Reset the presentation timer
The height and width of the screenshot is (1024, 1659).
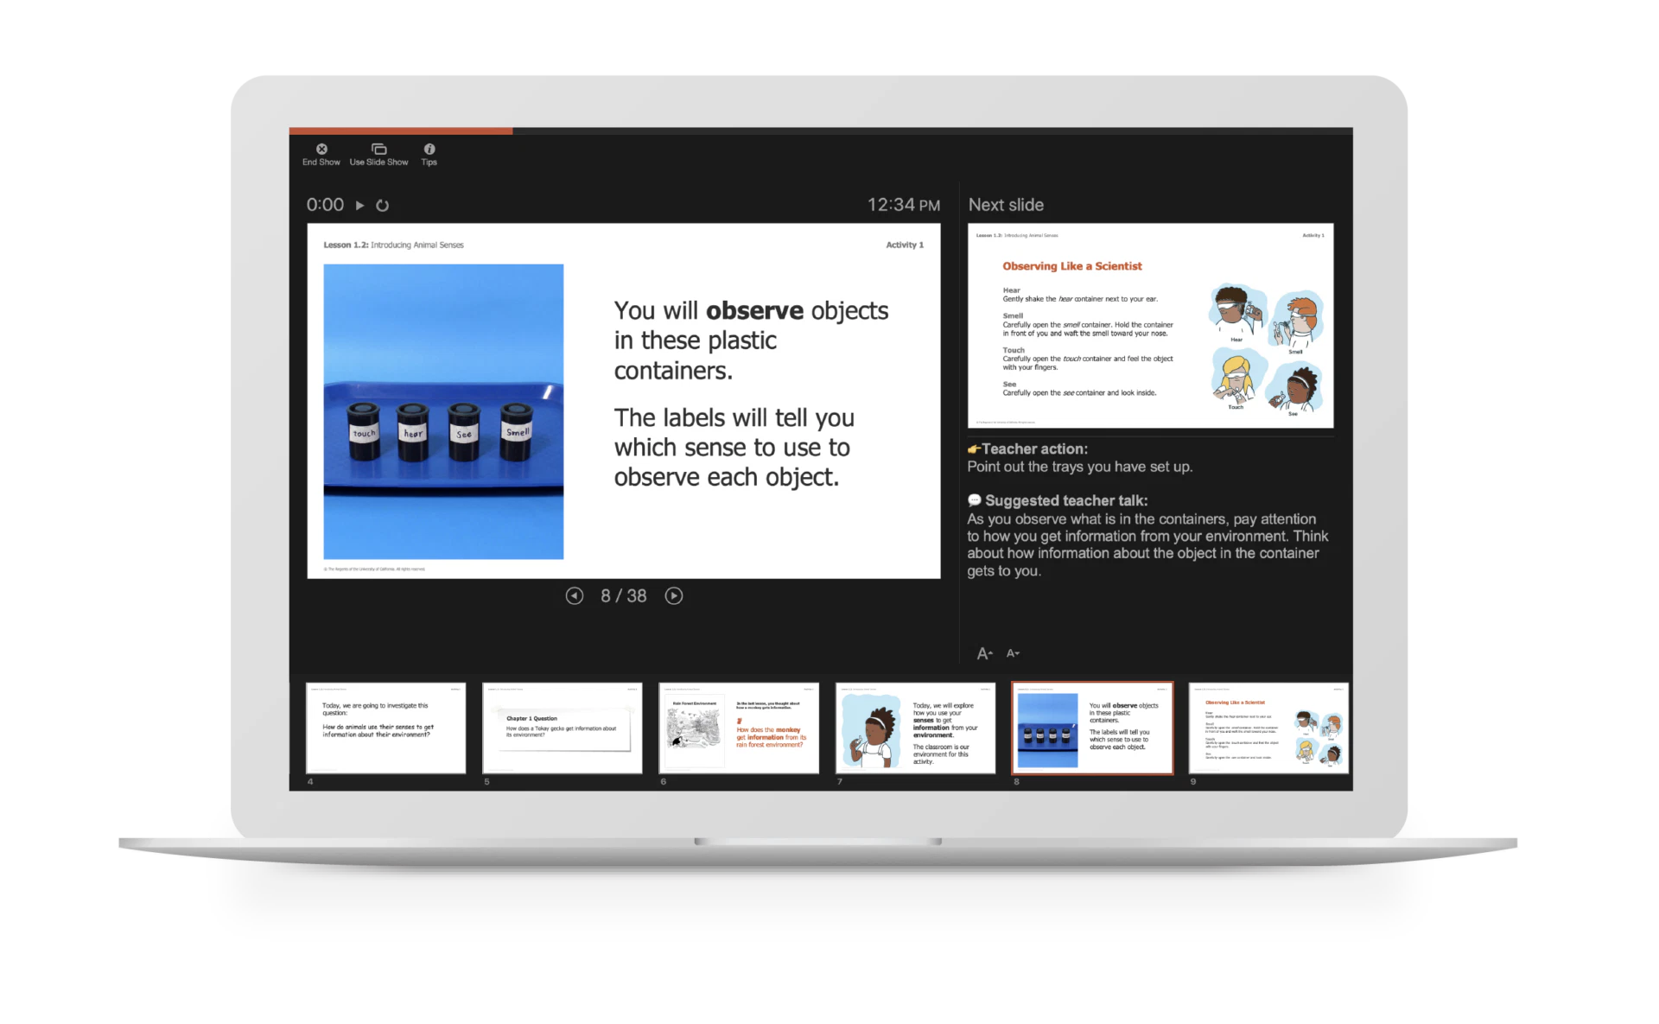point(383,205)
